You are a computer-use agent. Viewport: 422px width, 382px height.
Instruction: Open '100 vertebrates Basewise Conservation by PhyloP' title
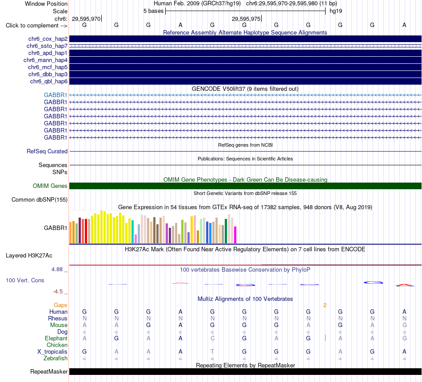tap(245, 269)
